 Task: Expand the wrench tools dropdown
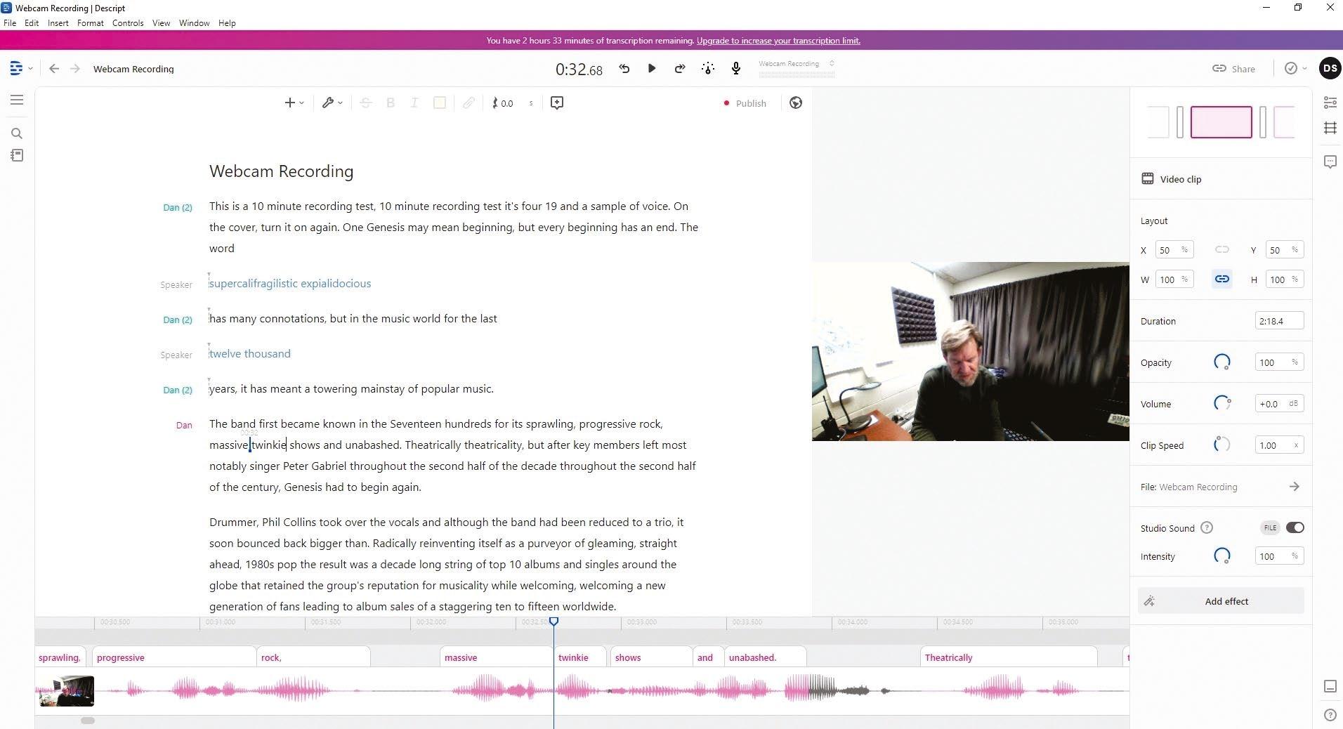point(332,103)
